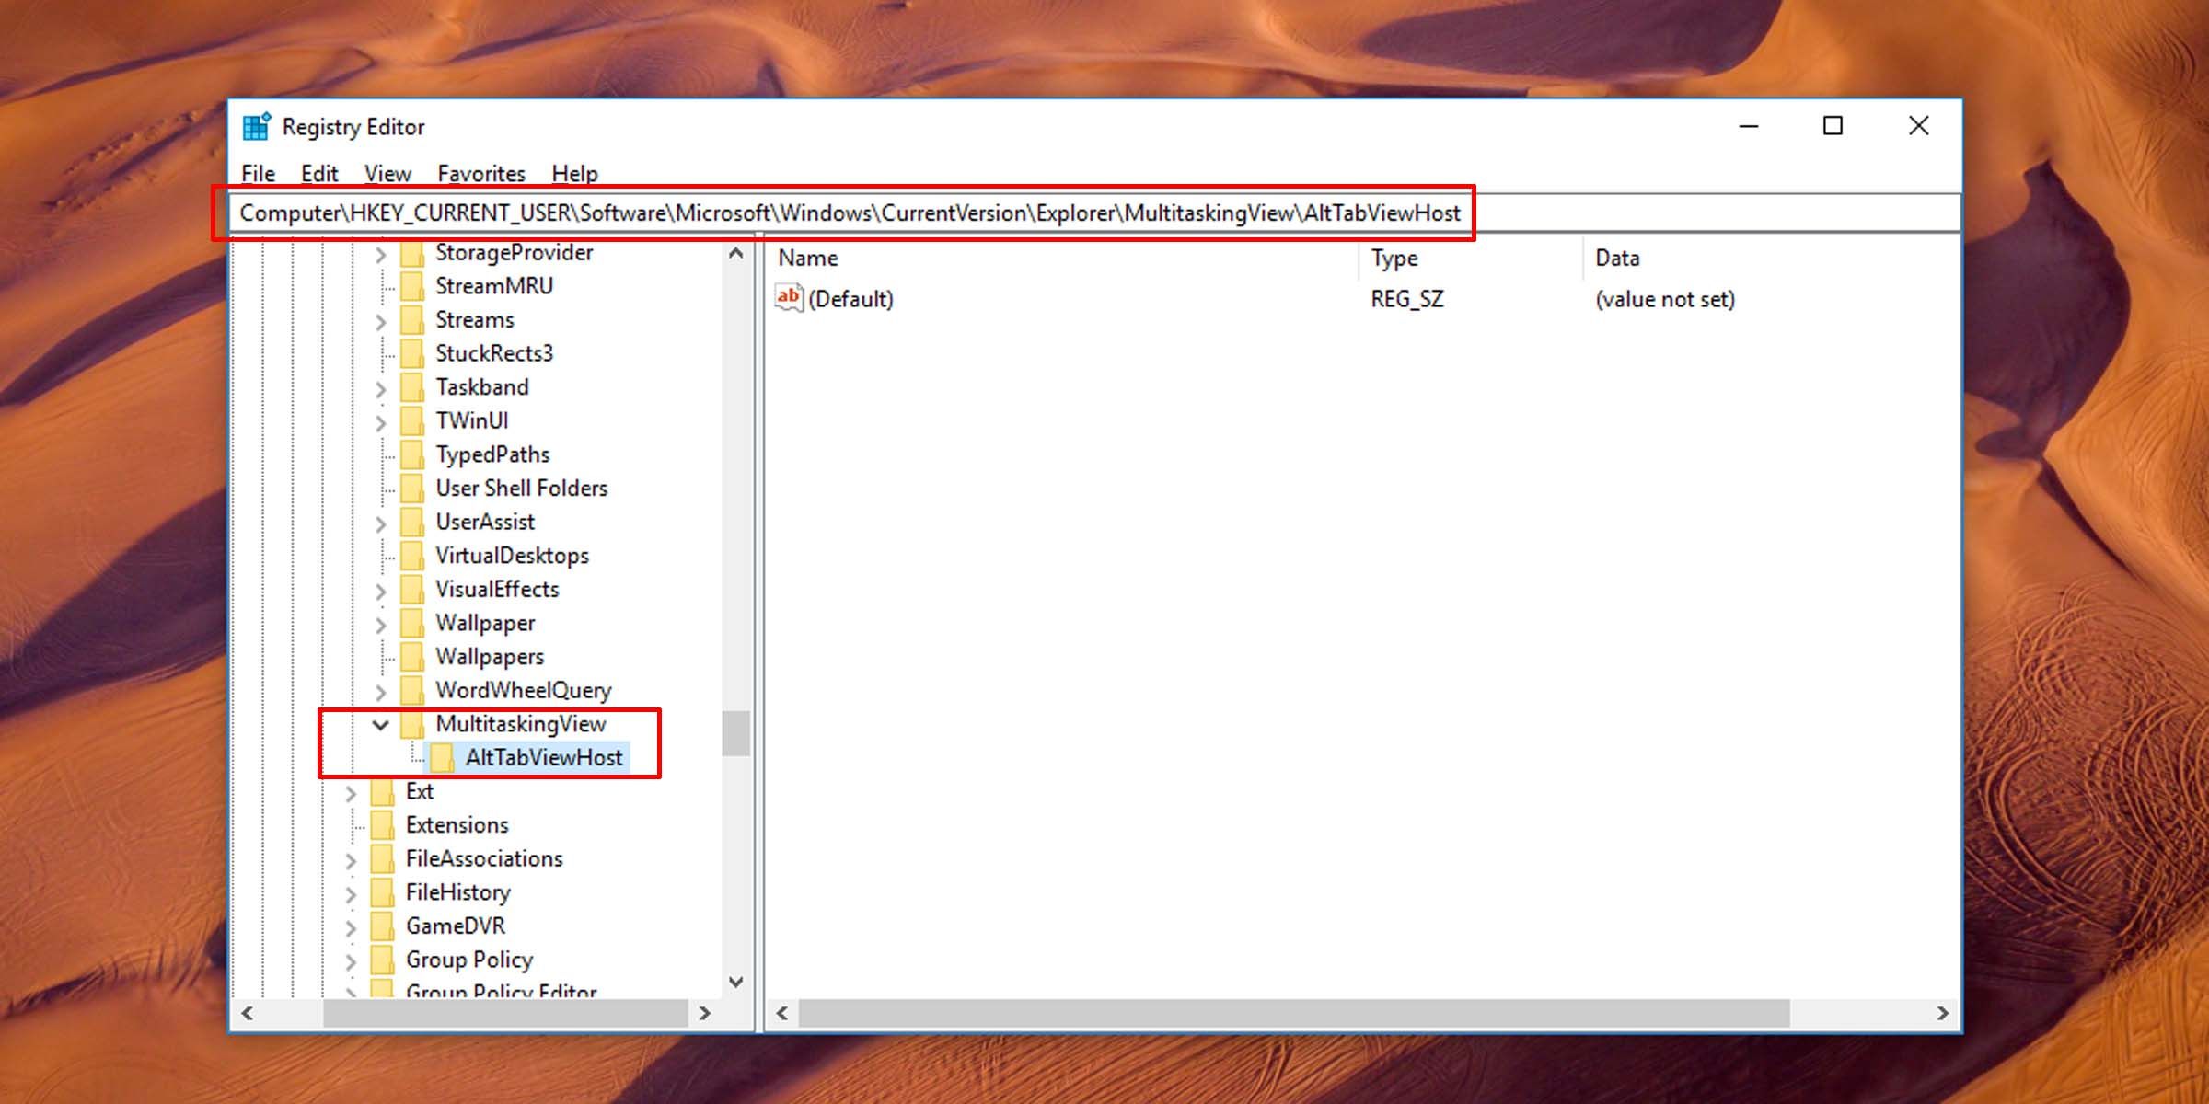The height and width of the screenshot is (1104, 2209).
Task: Click the Registry Editor title bar icon
Action: (256, 126)
